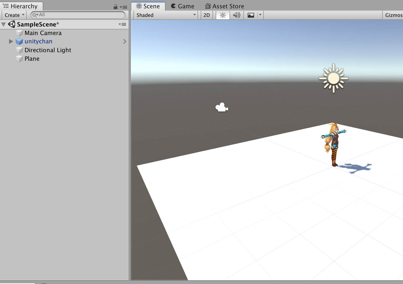This screenshot has height=284, width=403.
Task: Open Shaded draw mode dropdown
Action: [x=166, y=15]
